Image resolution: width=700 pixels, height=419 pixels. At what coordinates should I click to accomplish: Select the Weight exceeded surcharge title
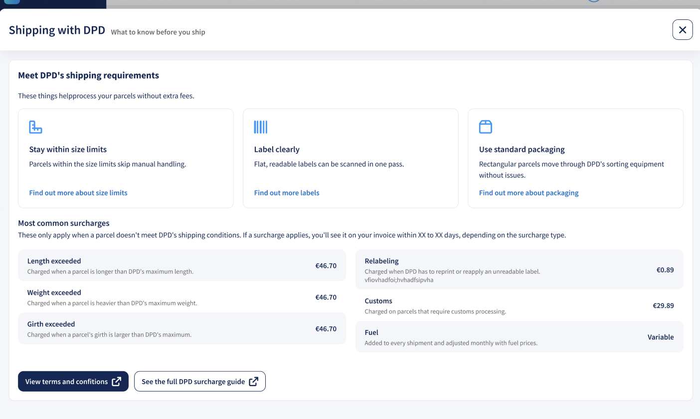tap(54, 293)
